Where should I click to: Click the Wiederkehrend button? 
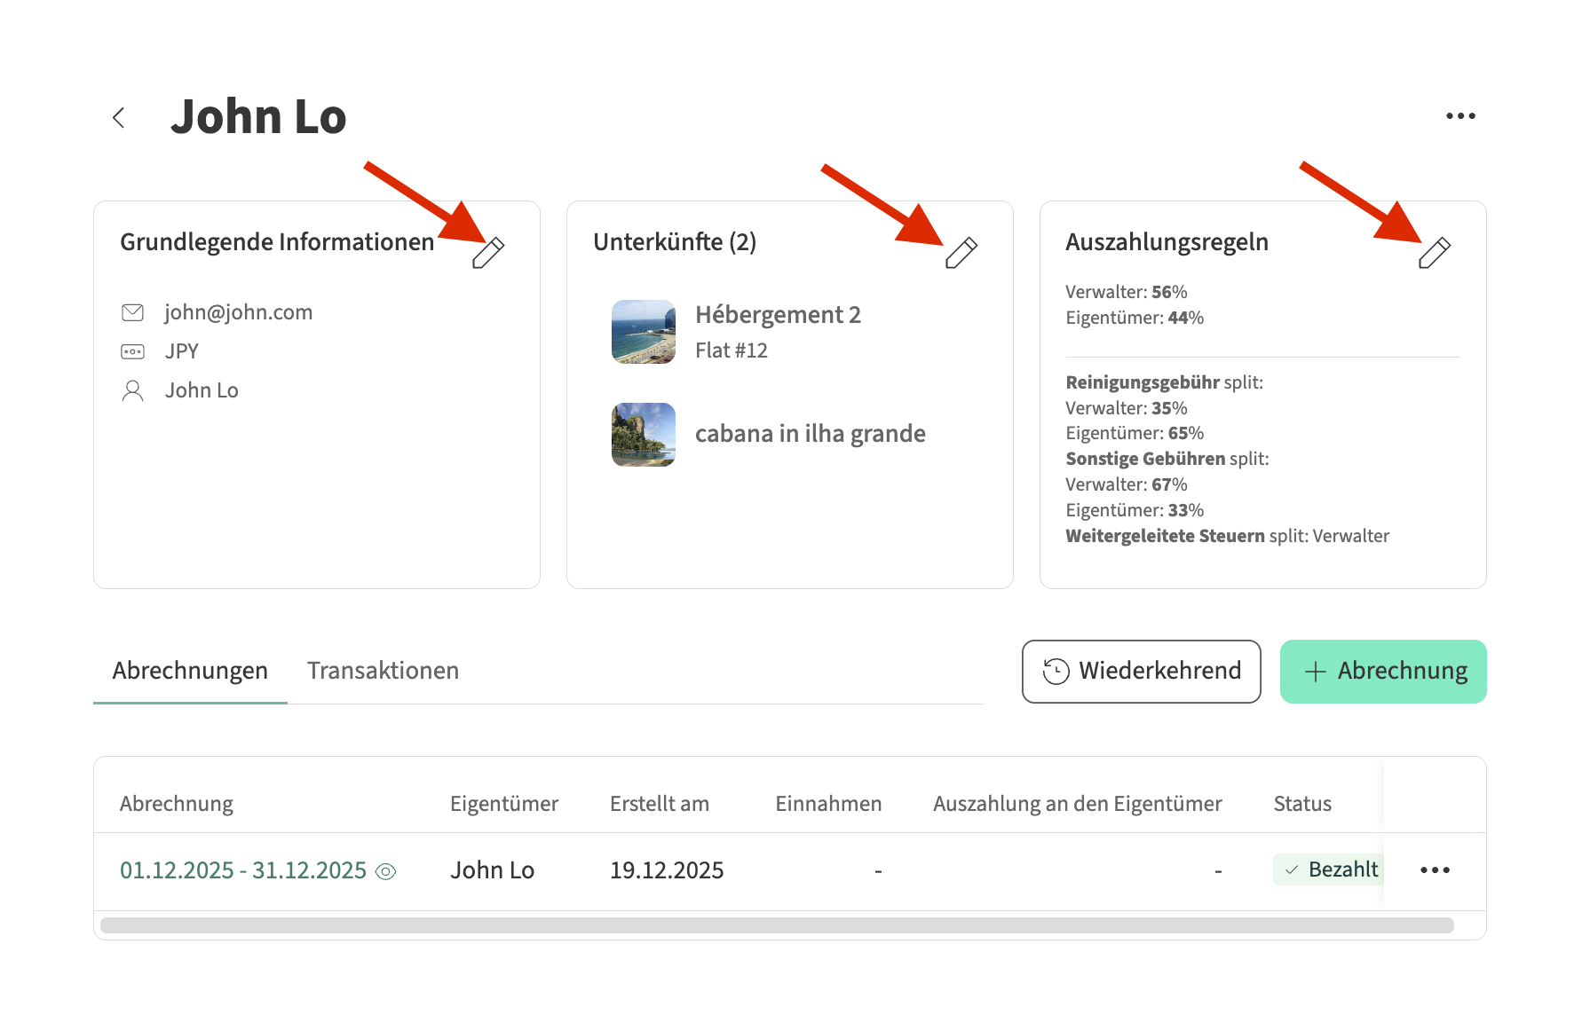1141,672
